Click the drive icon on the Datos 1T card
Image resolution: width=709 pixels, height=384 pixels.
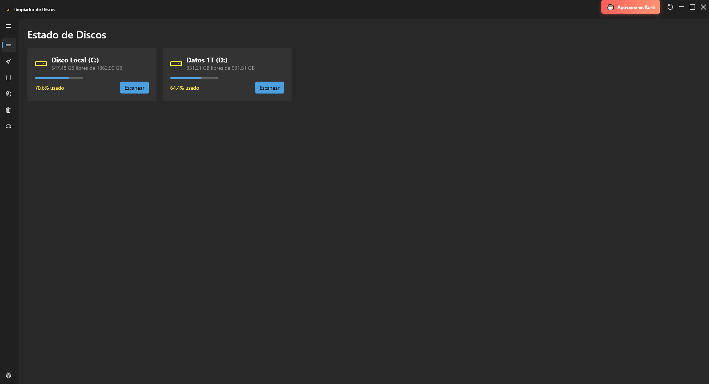point(176,63)
